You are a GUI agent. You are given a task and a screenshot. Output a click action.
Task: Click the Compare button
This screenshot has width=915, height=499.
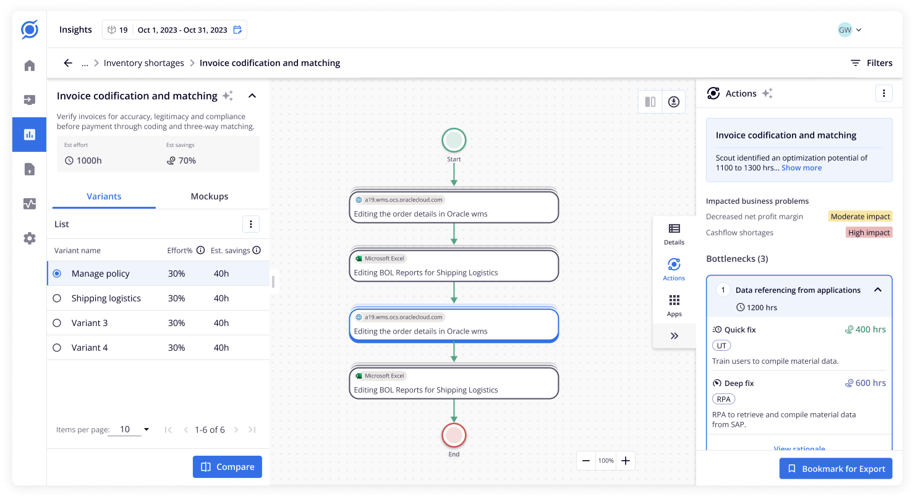pyautogui.click(x=227, y=466)
